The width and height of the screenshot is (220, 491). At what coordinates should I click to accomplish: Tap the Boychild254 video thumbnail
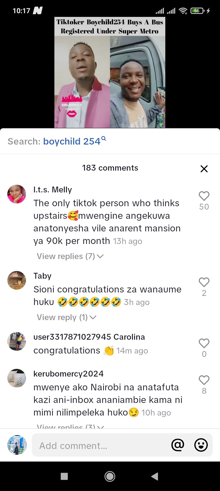coord(110,72)
